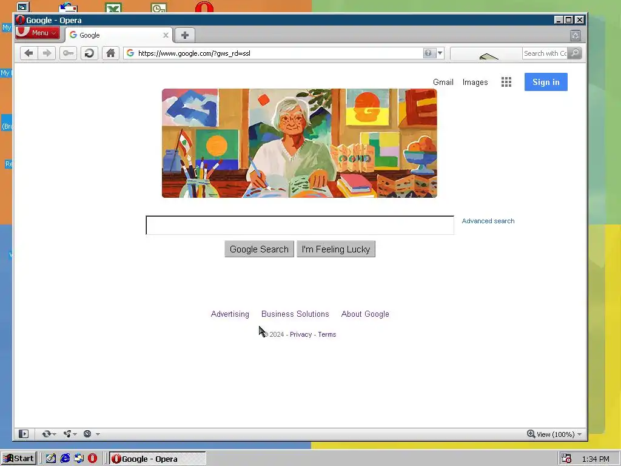Open Images link
The width and height of the screenshot is (621, 466).
pyautogui.click(x=475, y=82)
